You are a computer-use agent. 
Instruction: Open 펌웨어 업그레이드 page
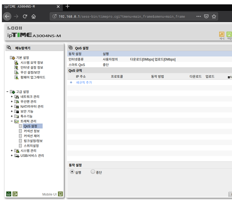[x=33, y=77]
